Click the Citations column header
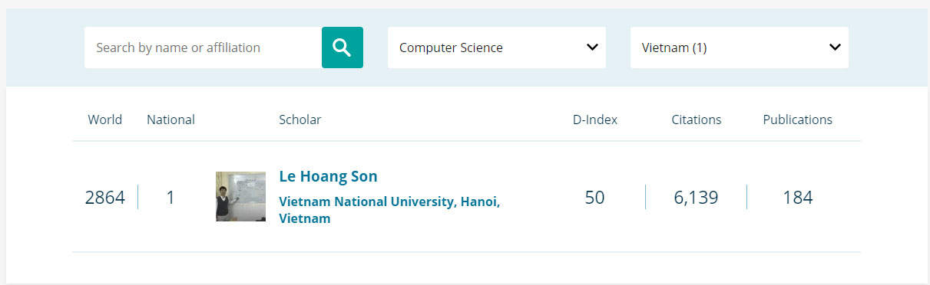Screen dimensions: 930x285 tap(697, 120)
